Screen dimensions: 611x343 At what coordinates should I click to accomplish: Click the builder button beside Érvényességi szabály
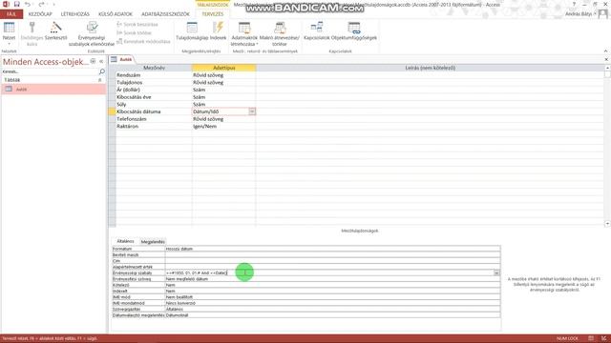point(496,273)
